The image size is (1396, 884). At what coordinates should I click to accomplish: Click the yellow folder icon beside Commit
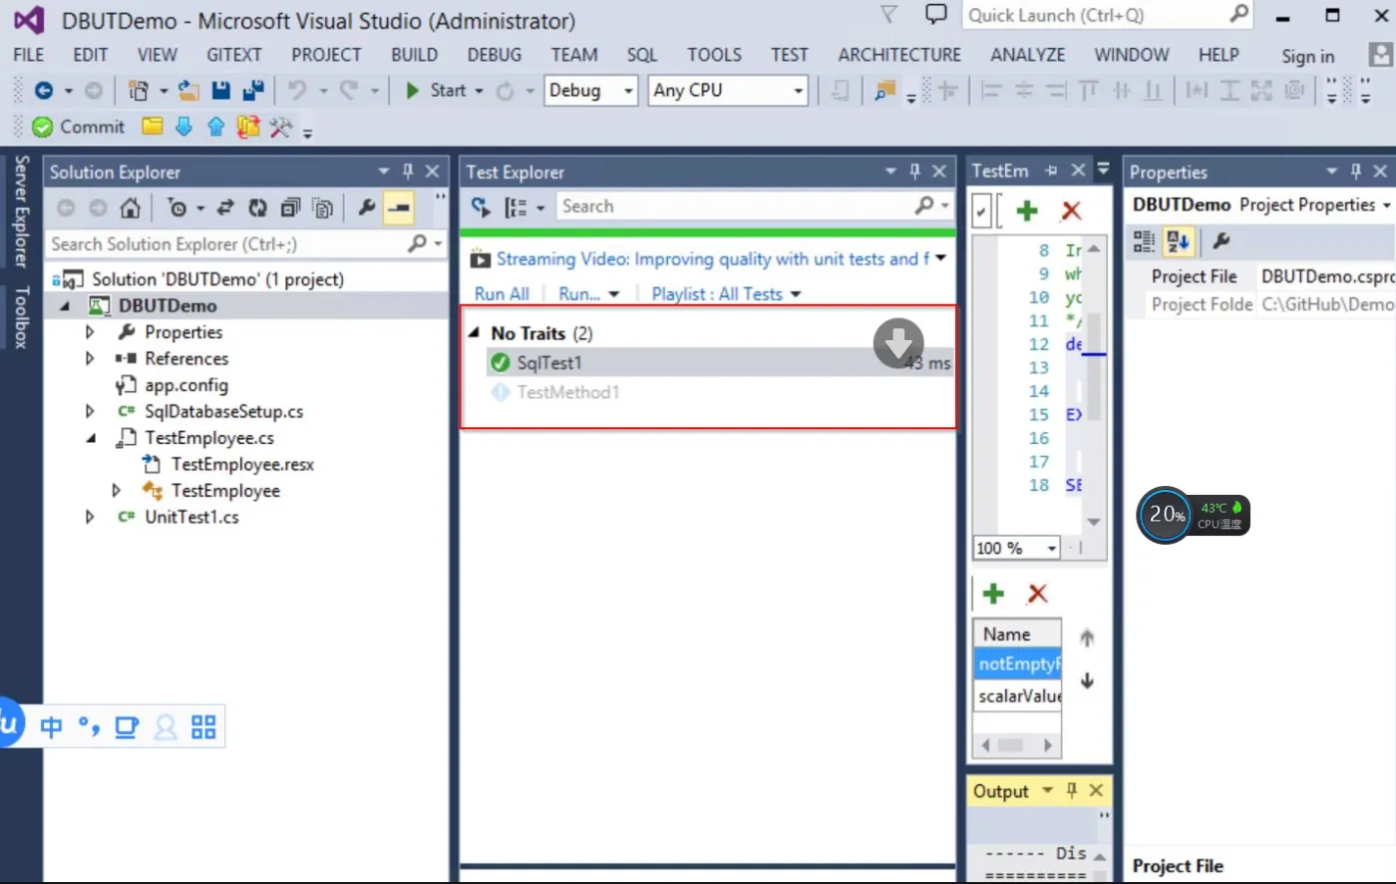(x=152, y=127)
